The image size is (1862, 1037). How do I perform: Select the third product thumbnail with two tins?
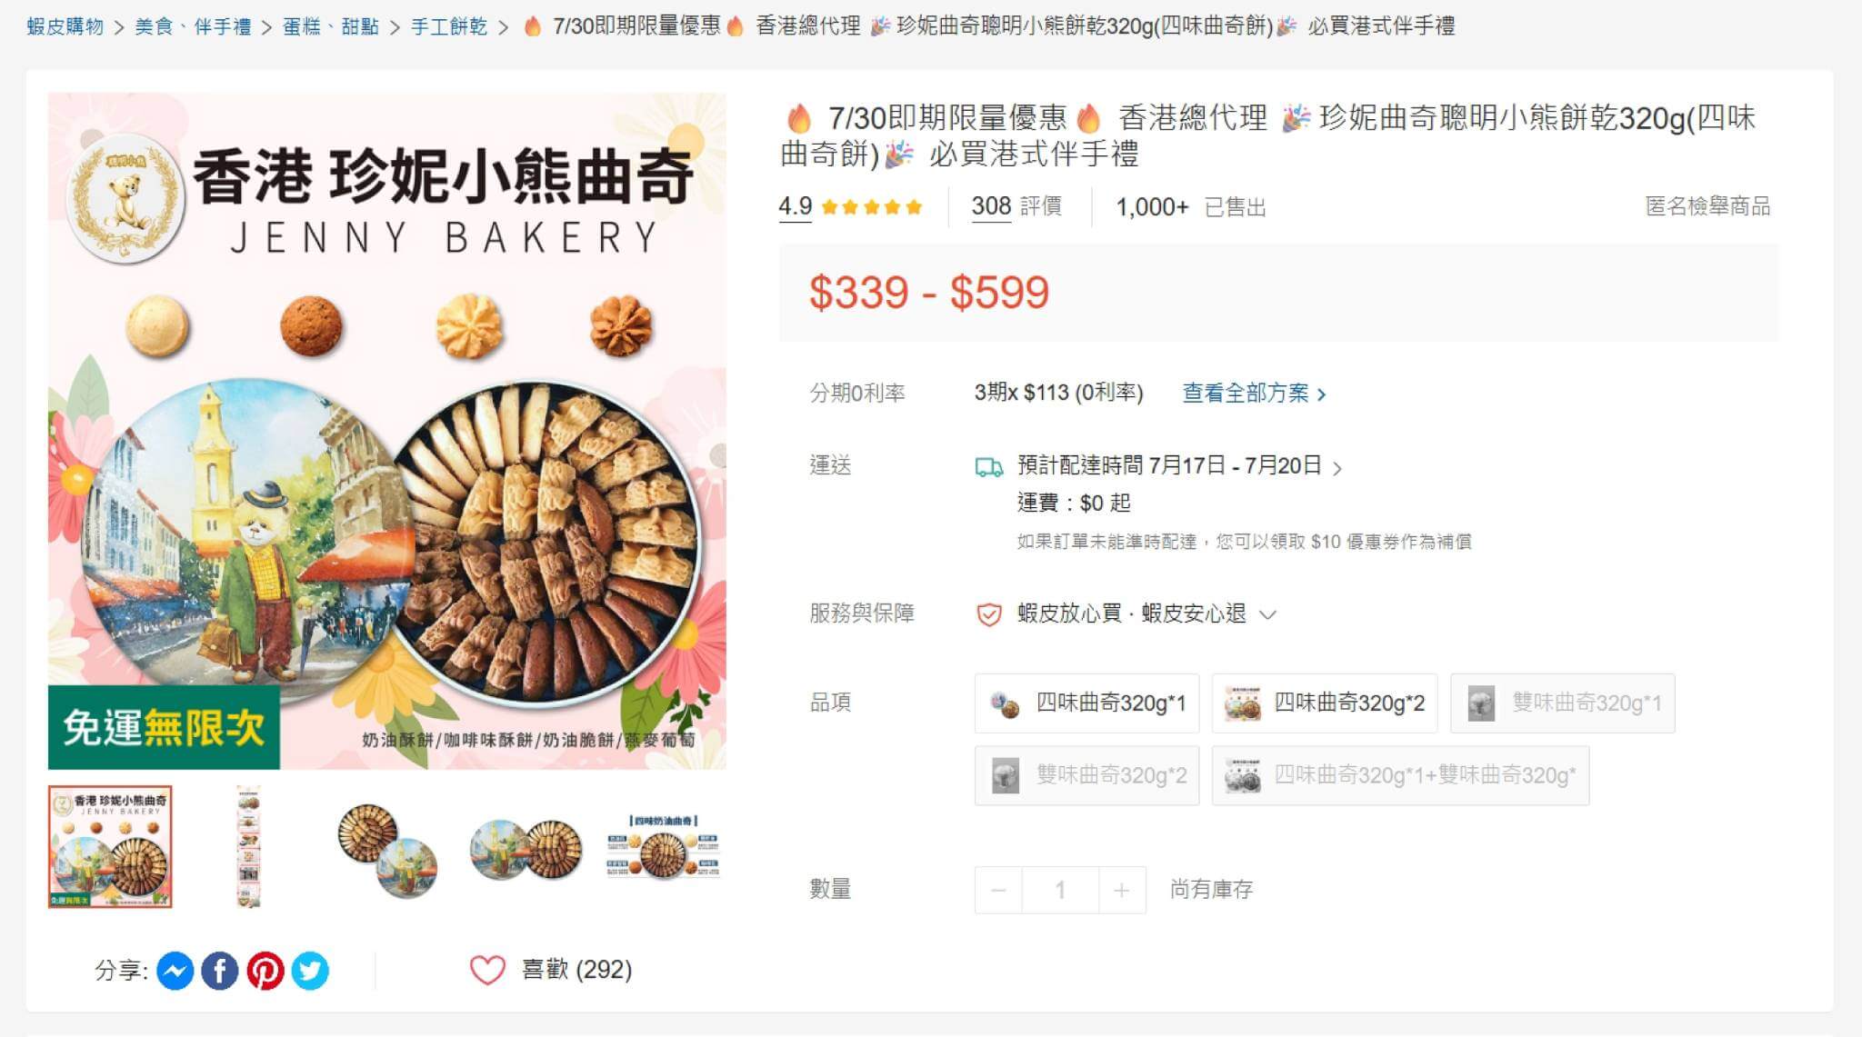[386, 847]
